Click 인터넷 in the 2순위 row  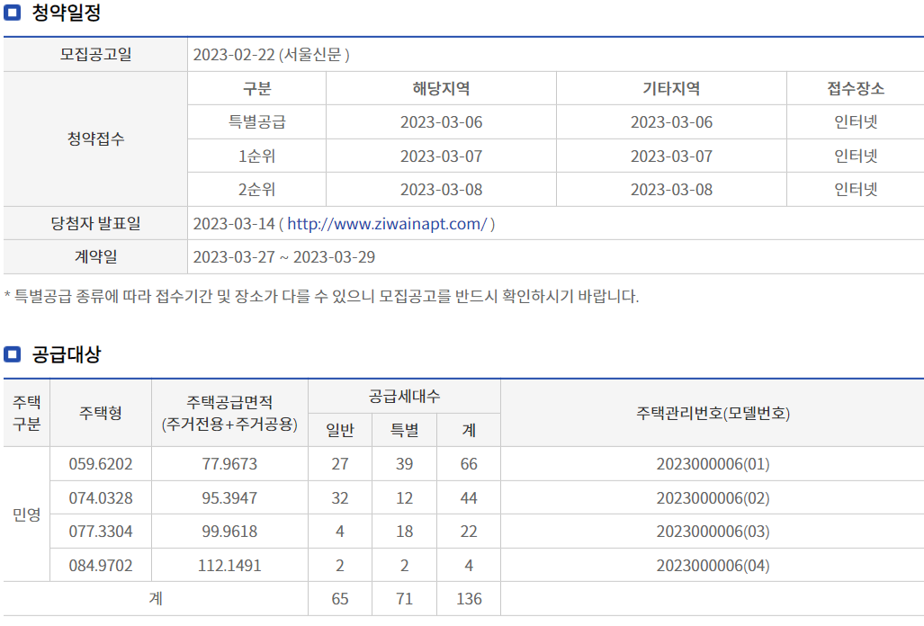click(856, 190)
